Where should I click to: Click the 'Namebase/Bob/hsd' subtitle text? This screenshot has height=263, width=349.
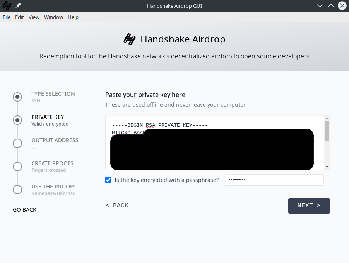(53, 193)
